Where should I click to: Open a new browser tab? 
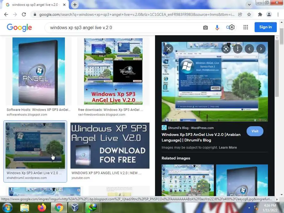(x=75, y=5)
